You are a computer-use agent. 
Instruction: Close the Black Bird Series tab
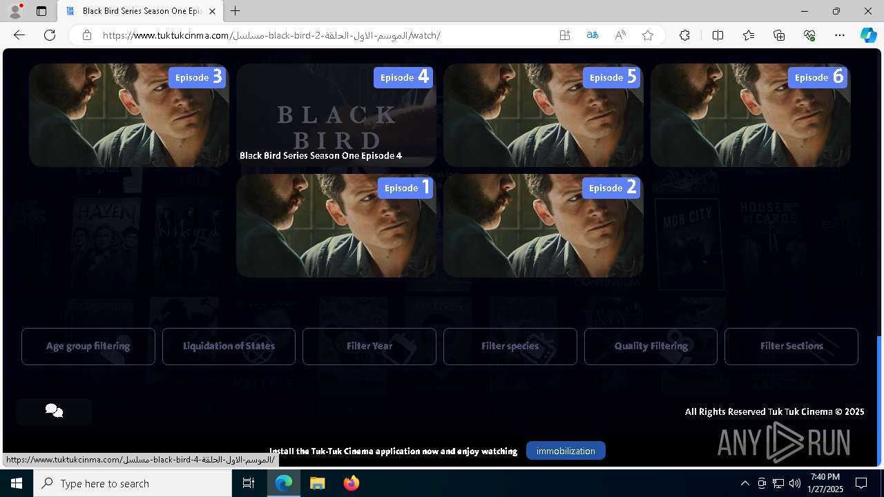click(213, 11)
